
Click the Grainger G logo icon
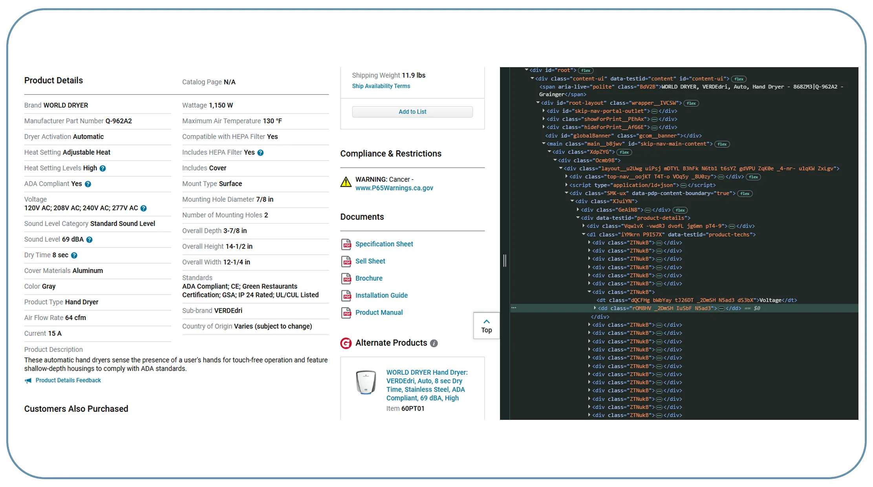[346, 343]
